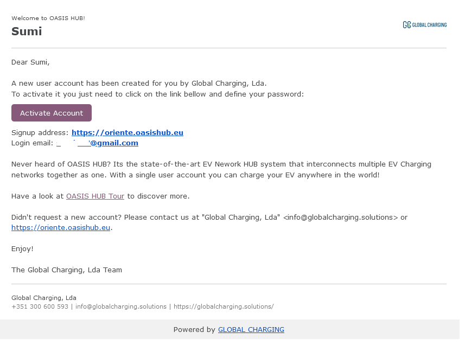The width and height of the screenshot is (465, 345).
Task: Click the Enjoy! text
Action: tap(22, 248)
